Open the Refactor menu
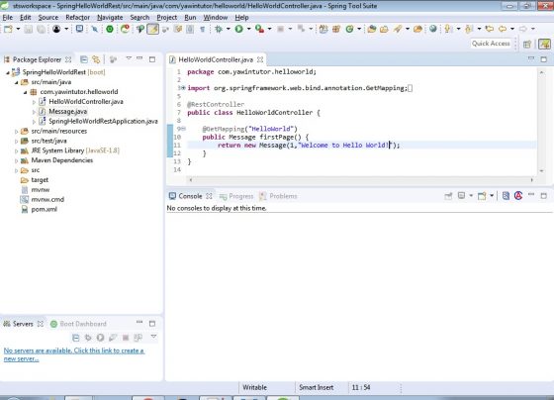Image resolution: width=554 pixels, height=400 pixels. [x=77, y=18]
